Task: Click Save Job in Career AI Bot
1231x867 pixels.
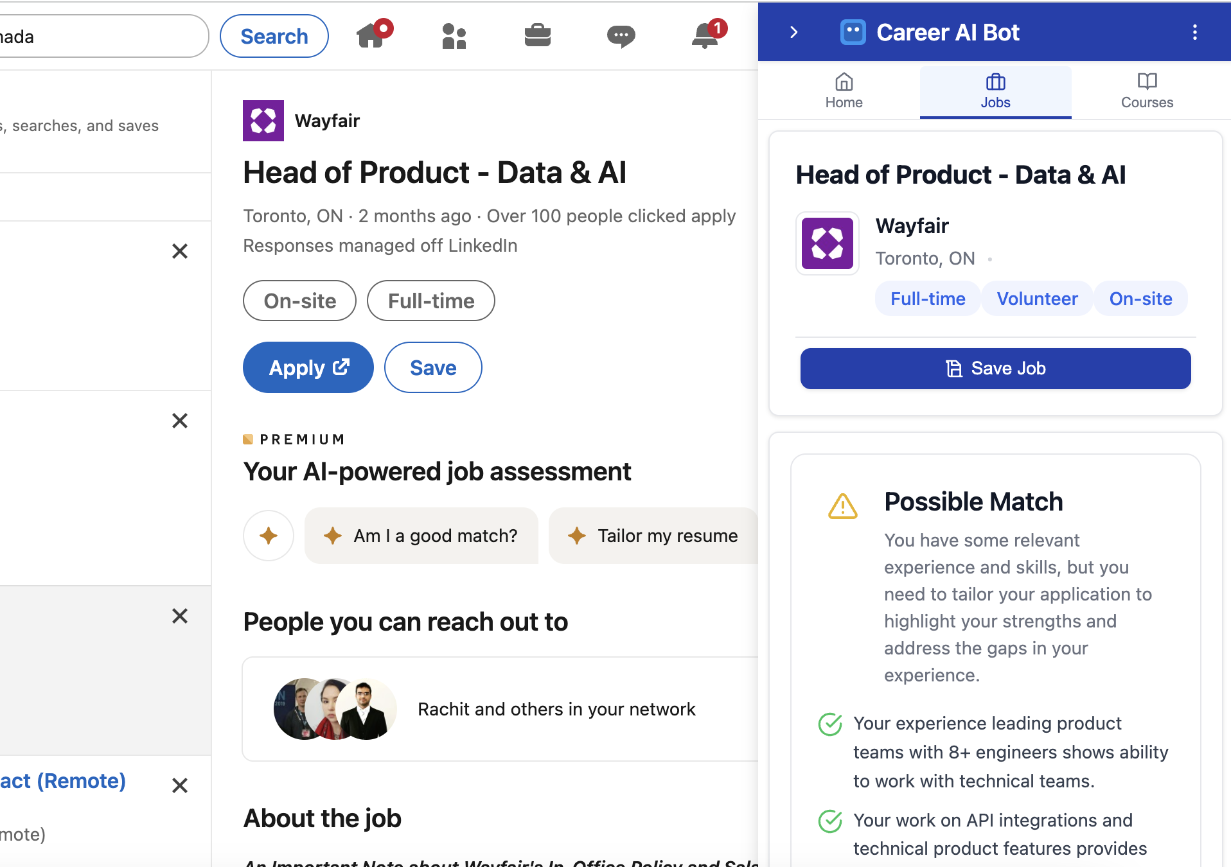Action: [995, 368]
